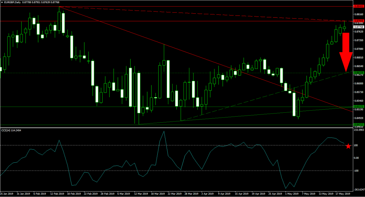Select the red 0.87945 resistance price label
This screenshot has width=365, height=197.
point(358,21)
